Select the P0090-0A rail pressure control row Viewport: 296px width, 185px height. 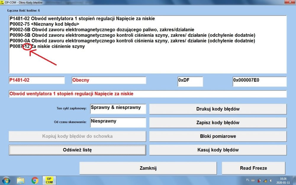click(132, 41)
